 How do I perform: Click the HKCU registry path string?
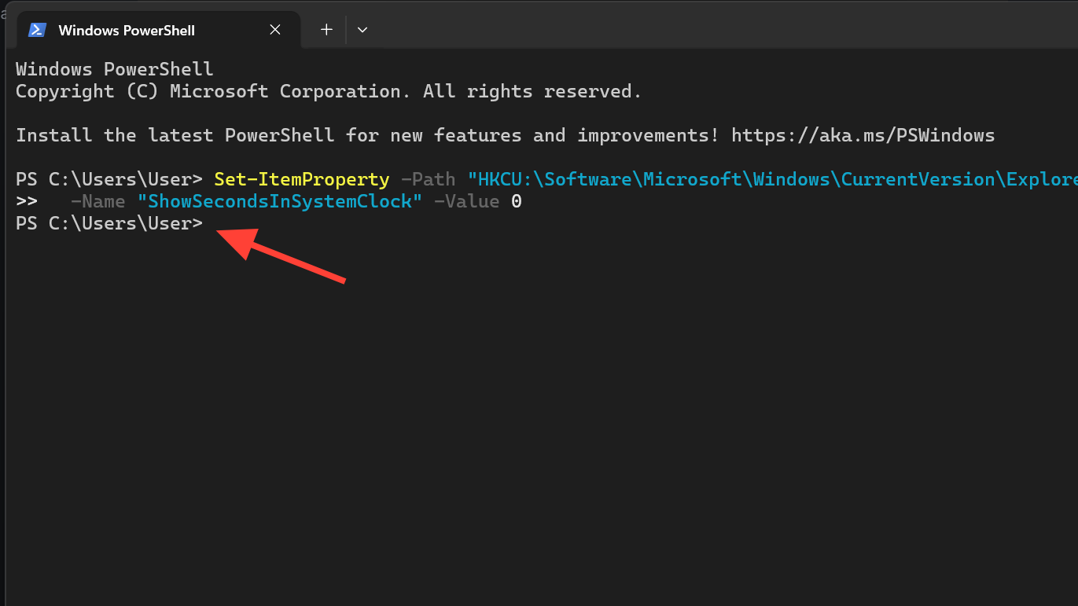click(x=771, y=180)
